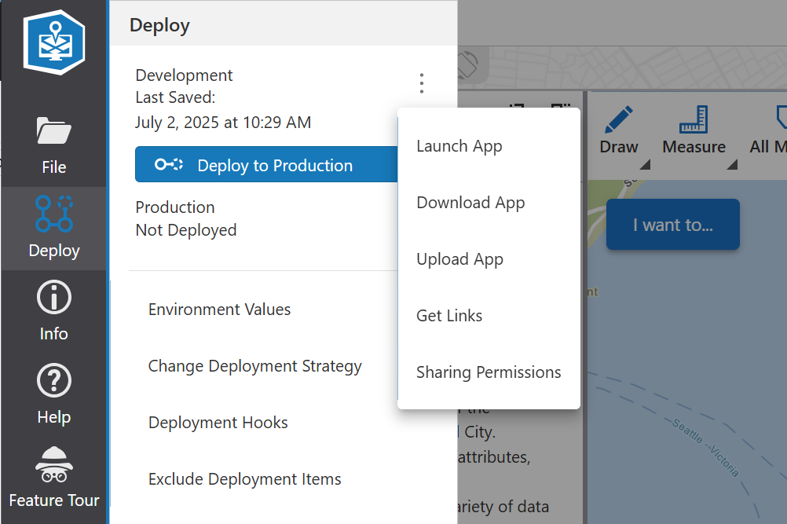Choose Launch App from the menu
787x524 pixels.
click(x=459, y=146)
